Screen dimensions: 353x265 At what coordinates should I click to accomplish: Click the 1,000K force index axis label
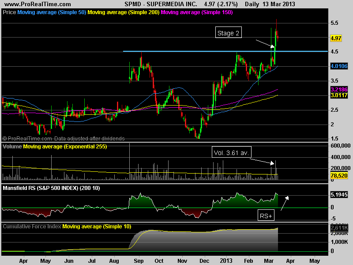[339, 242]
